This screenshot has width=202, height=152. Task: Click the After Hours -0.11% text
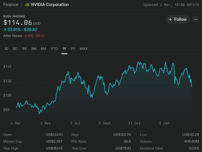[18, 36]
